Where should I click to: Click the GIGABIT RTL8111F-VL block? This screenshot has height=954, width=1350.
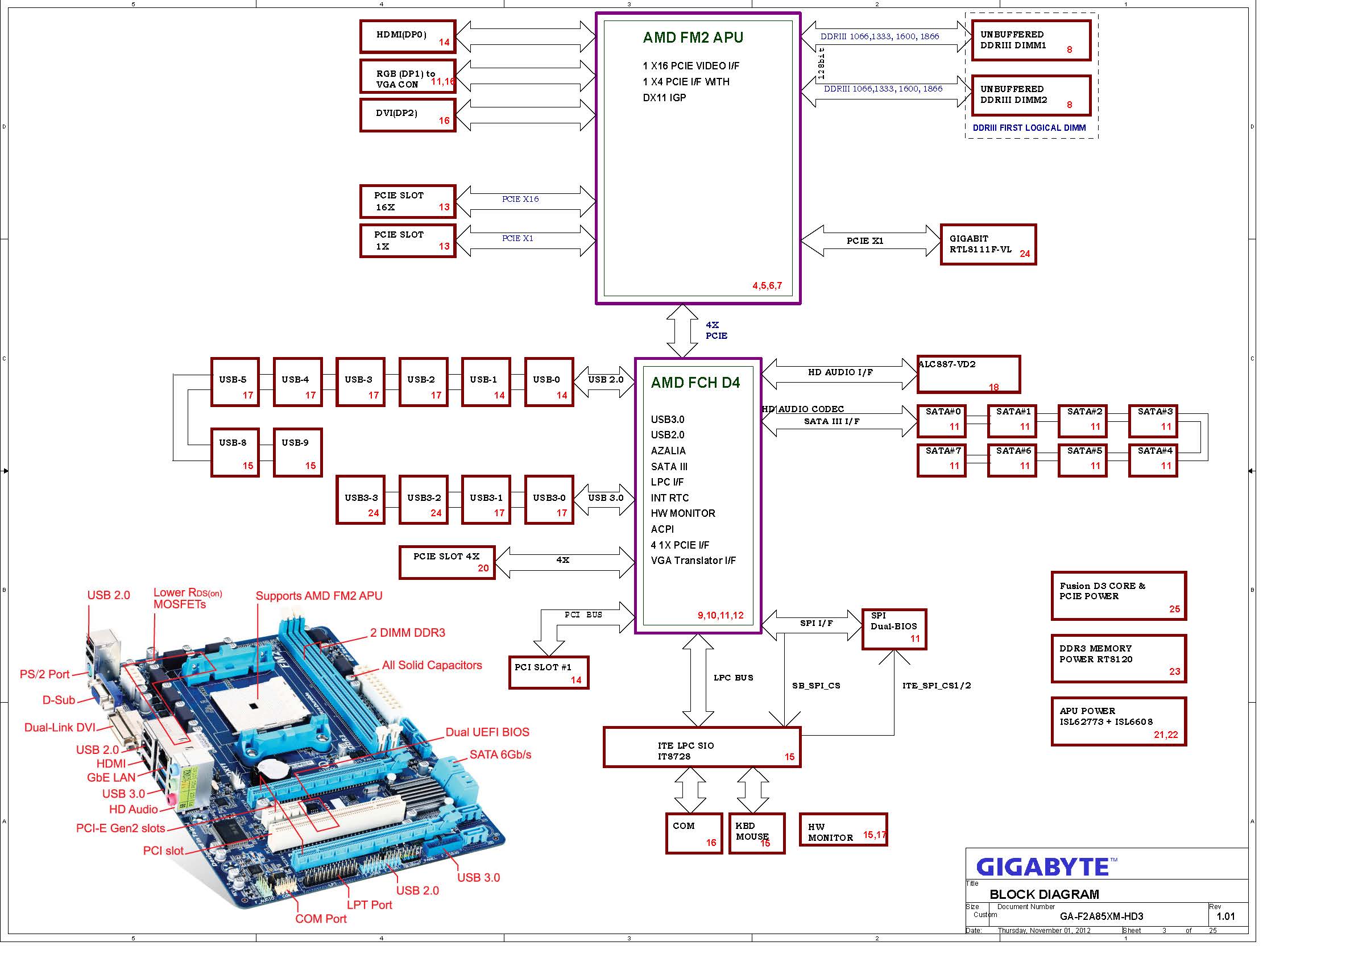pyautogui.click(x=988, y=244)
